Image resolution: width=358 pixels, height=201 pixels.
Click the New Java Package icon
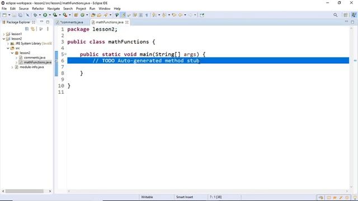76,15
